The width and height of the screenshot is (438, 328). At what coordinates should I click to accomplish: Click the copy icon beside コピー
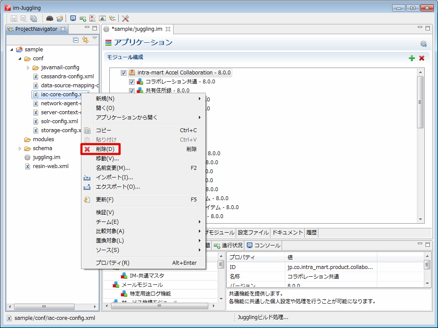[x=87, y=130]
